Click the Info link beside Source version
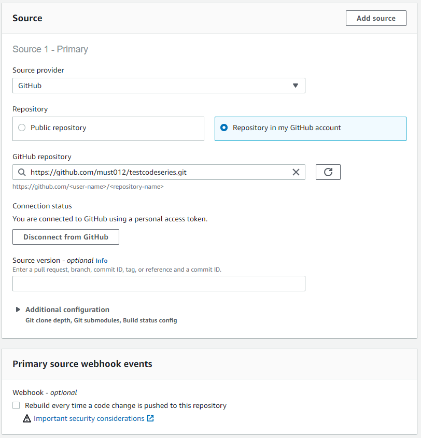This screenshot has height=438, width=421. pyautogui.click(x=102, y=260)
